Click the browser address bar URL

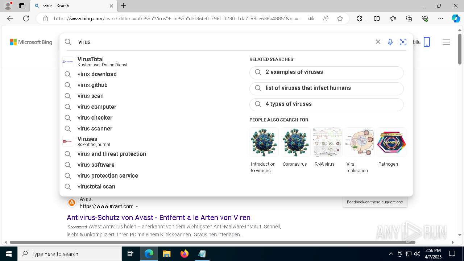[178, 18]
